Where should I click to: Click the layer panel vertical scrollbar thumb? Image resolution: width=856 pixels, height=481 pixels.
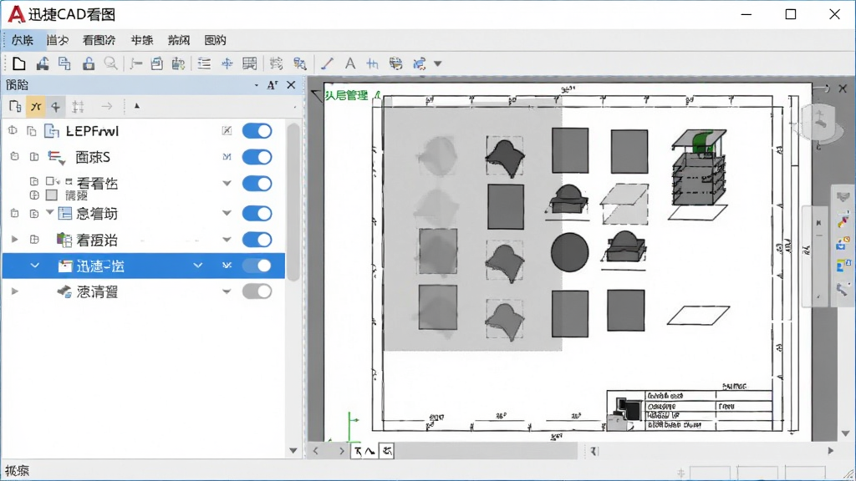(293, 202)
